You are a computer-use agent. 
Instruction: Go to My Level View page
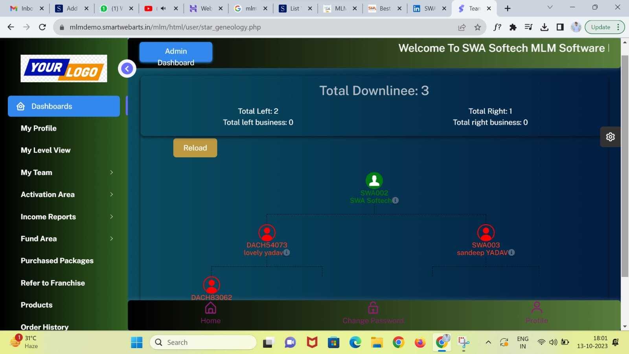coord(46,150)
